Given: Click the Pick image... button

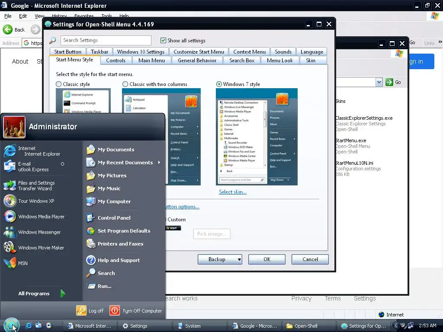Looking at the screenshot, I should pos(212,234).
